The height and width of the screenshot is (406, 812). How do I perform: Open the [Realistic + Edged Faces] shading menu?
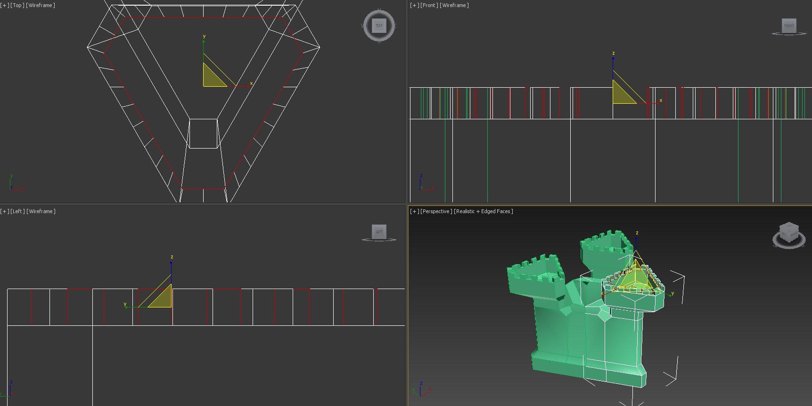click(483, 211)
